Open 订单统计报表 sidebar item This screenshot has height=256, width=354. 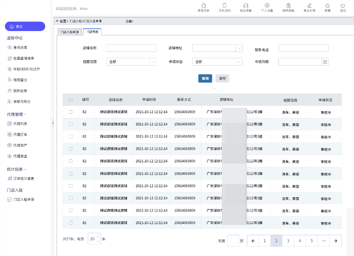click(21, 179)
